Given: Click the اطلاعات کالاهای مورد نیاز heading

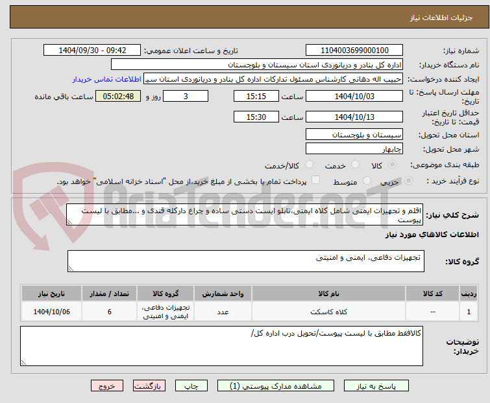Looking at the screenshot, I should (x=432, y=235).
